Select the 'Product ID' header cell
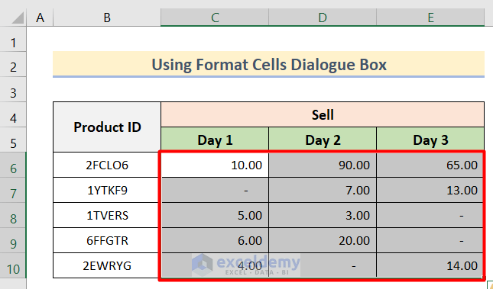The height and width of the screenshot is (289, 493). click(107, 127)
